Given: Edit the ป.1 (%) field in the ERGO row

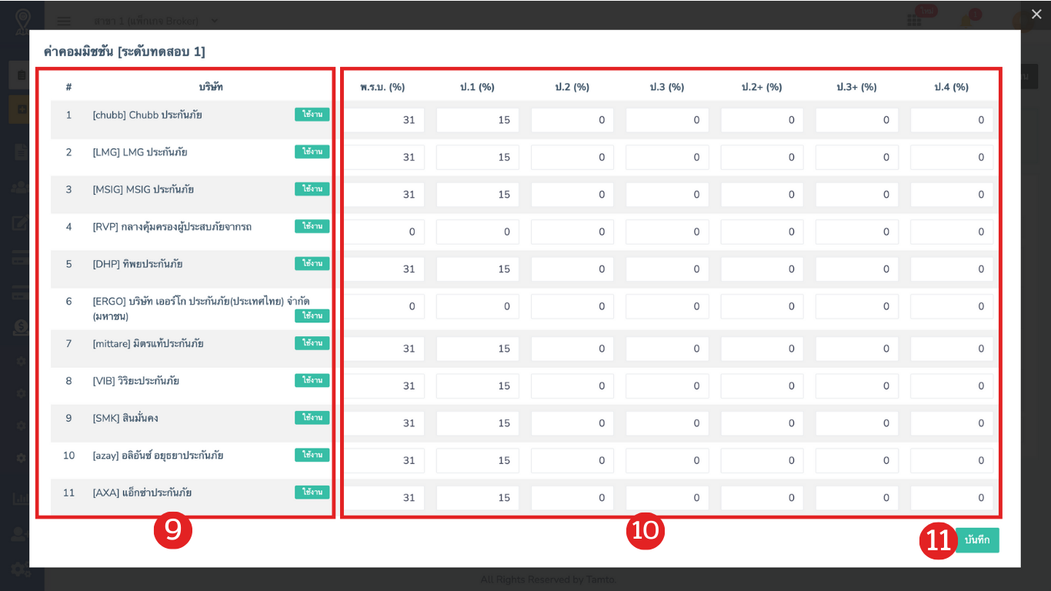Looking at the screenshot, I should coord(478,306).
